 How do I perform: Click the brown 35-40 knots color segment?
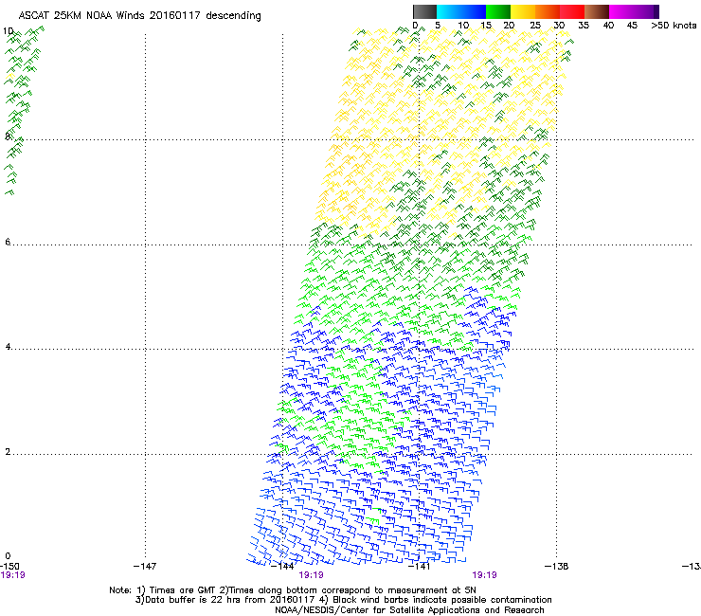point(597,11)
